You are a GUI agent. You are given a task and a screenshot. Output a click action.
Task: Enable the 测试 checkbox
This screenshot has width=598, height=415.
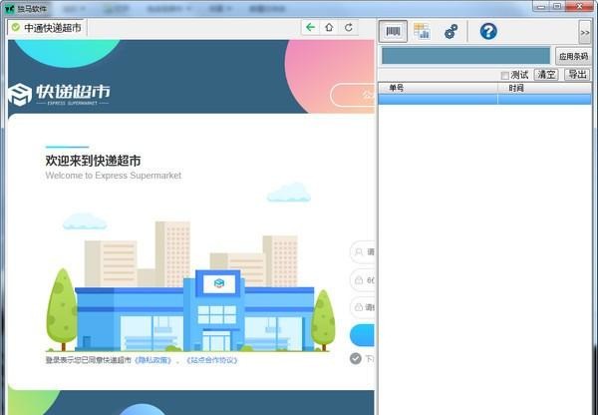click(505, 75)
